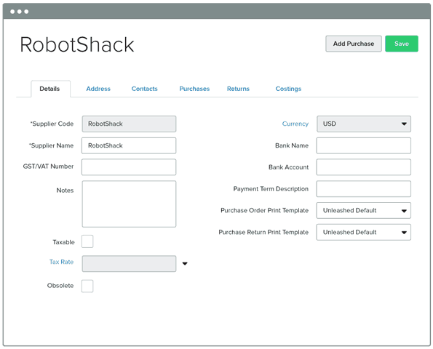Screen dimensions: 433x349
Task: Open Purchase Order Print Template dropdown
Action: tap(364, 211)
